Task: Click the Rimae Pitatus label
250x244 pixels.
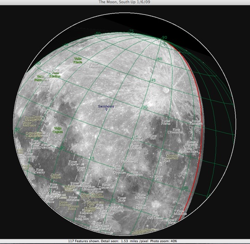Action: click(166, 122)
